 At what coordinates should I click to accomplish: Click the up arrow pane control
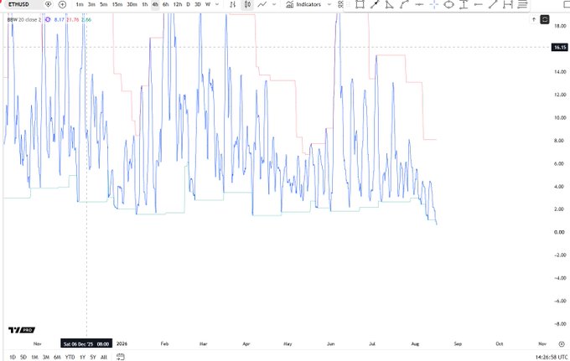tap(534, 19)
